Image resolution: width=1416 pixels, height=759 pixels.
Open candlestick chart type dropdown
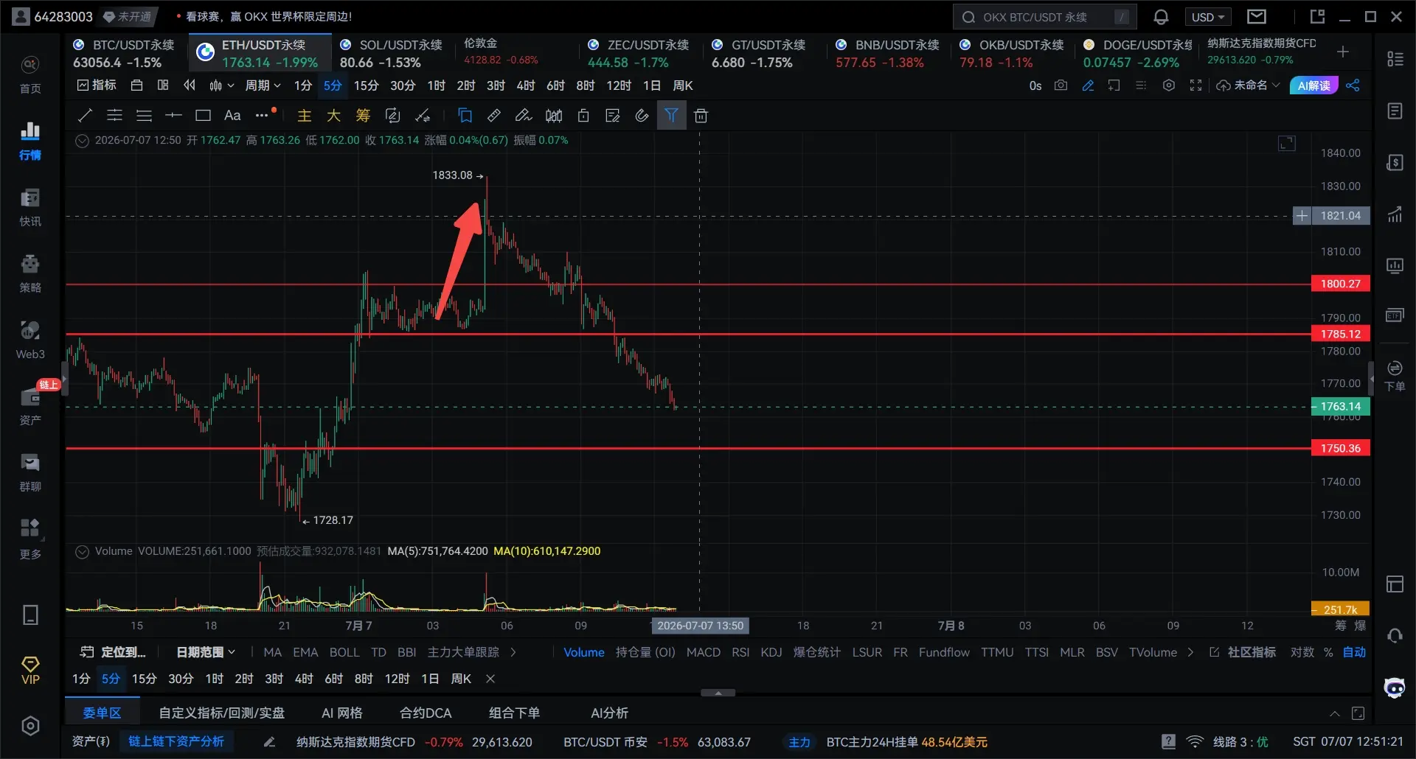221,85
